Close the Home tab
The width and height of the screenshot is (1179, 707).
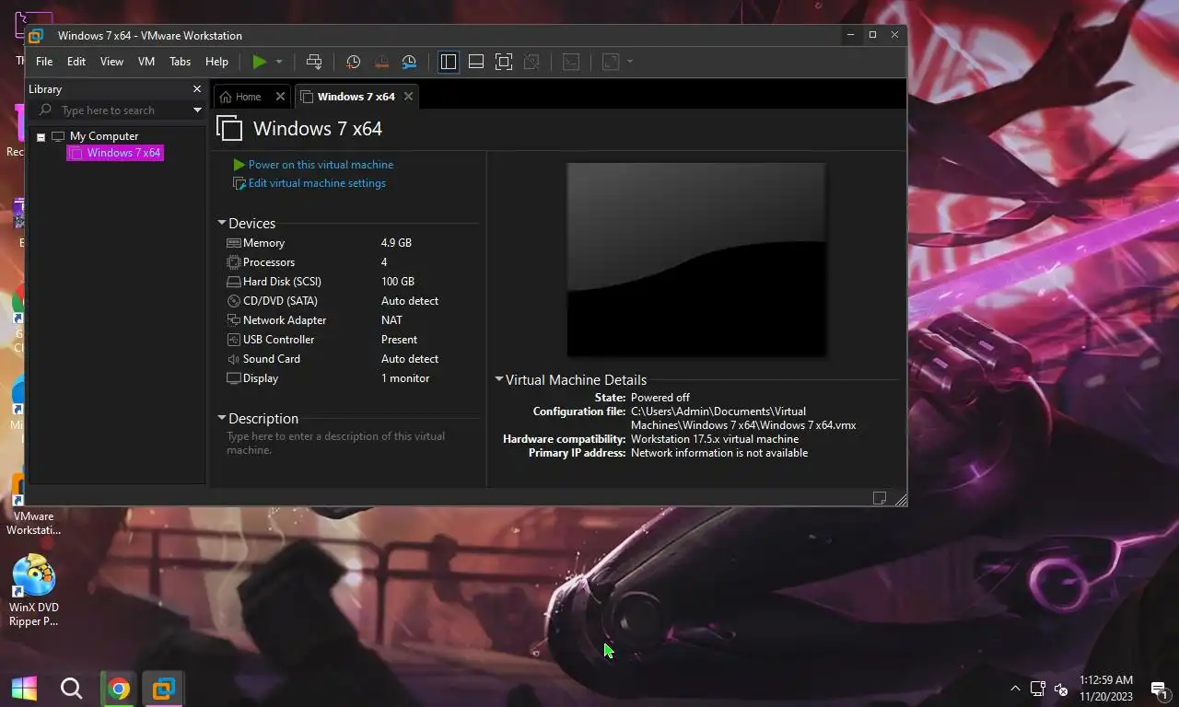coord(280,97)
